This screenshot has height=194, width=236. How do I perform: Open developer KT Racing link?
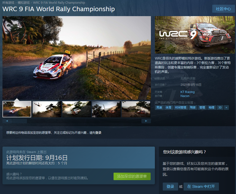(x=187, y=92)
